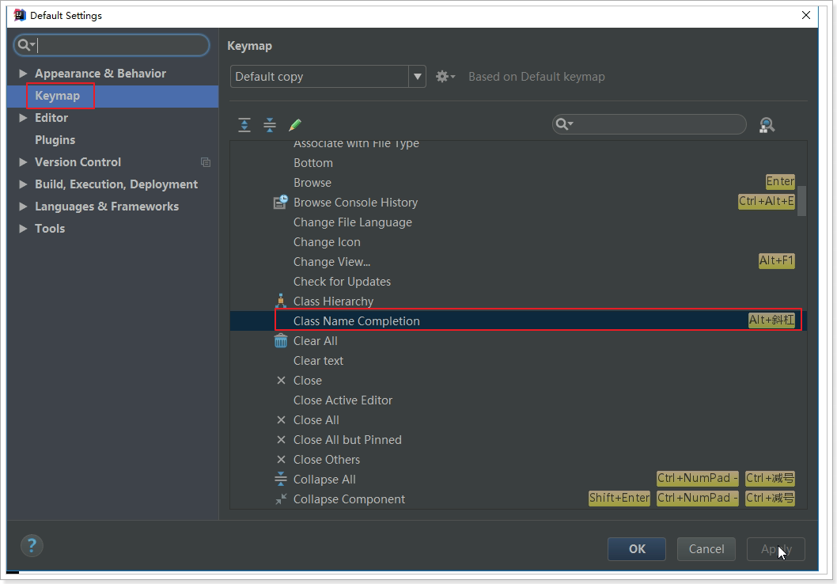Click the Browse Console History icon
This screenshot has height=584, width=837.
click(281, 203)
